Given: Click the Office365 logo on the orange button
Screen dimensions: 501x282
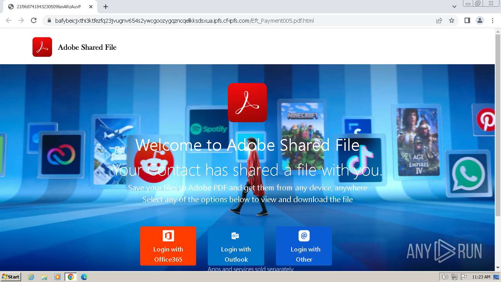Looking at the screenshot, I should point(168,236).
